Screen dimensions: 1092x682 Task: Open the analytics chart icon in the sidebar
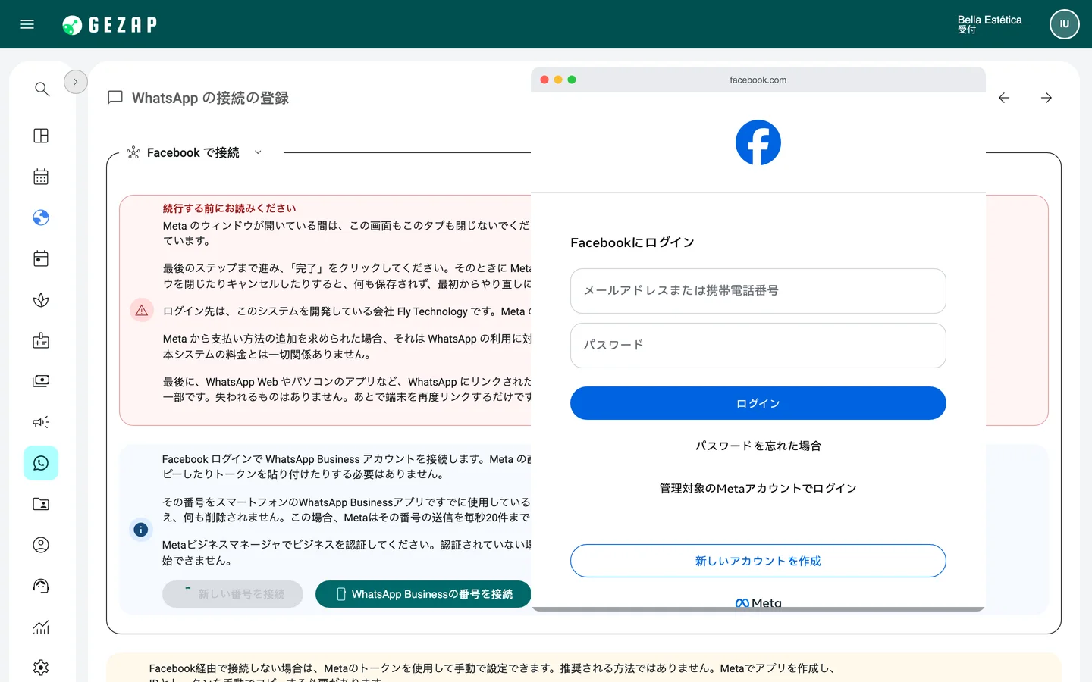tap(41, 627)
